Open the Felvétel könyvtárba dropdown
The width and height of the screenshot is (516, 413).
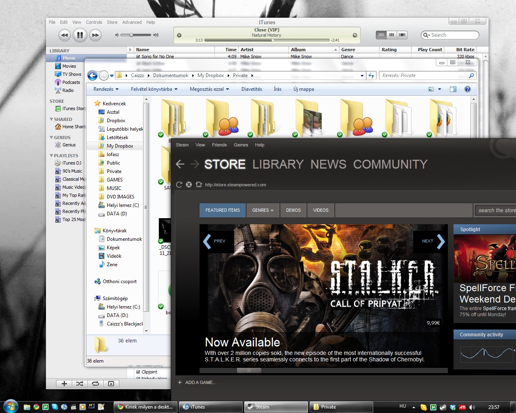point(154,89)
